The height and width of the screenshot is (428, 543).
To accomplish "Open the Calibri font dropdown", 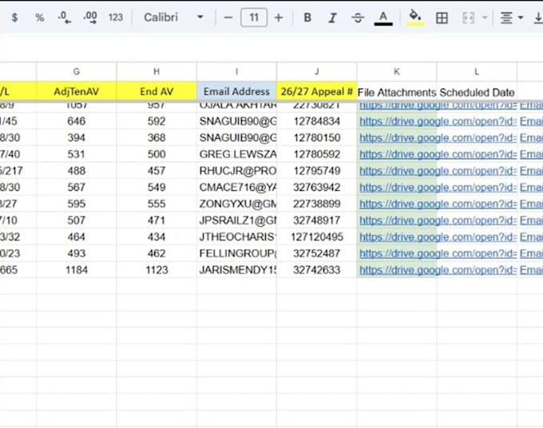I will 173,18.
